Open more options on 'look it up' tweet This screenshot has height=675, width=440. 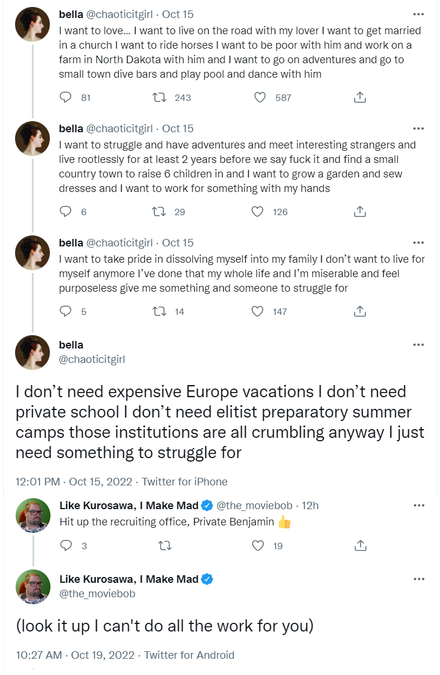pos(418,579)
